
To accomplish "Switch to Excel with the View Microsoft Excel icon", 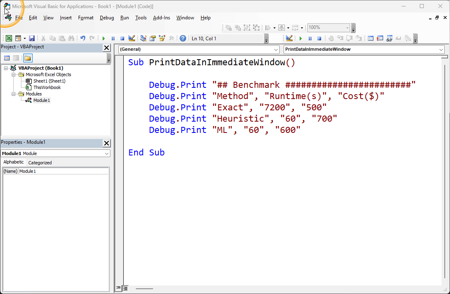I will click(9, 38).
